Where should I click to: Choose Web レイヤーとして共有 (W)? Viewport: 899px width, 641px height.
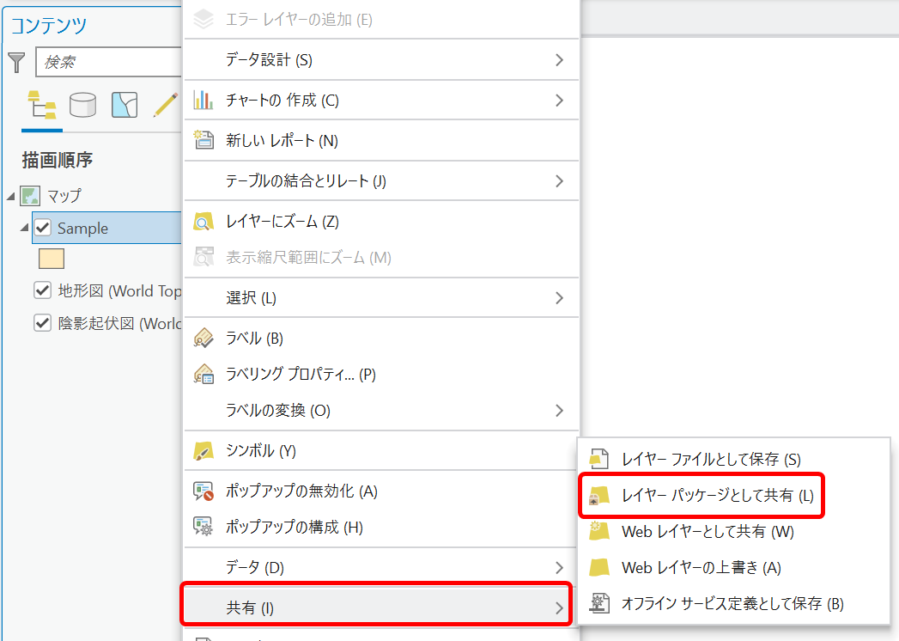pos(707,532)
